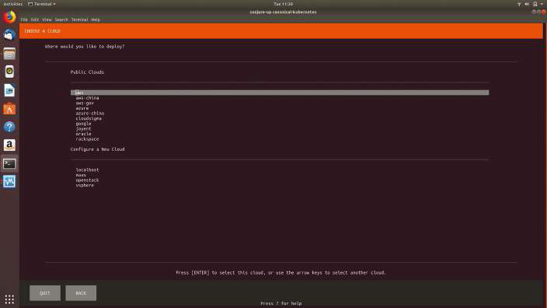Click the volume icon in top bar
Screen dimensions: 547x308
click(x=527, y=4)
